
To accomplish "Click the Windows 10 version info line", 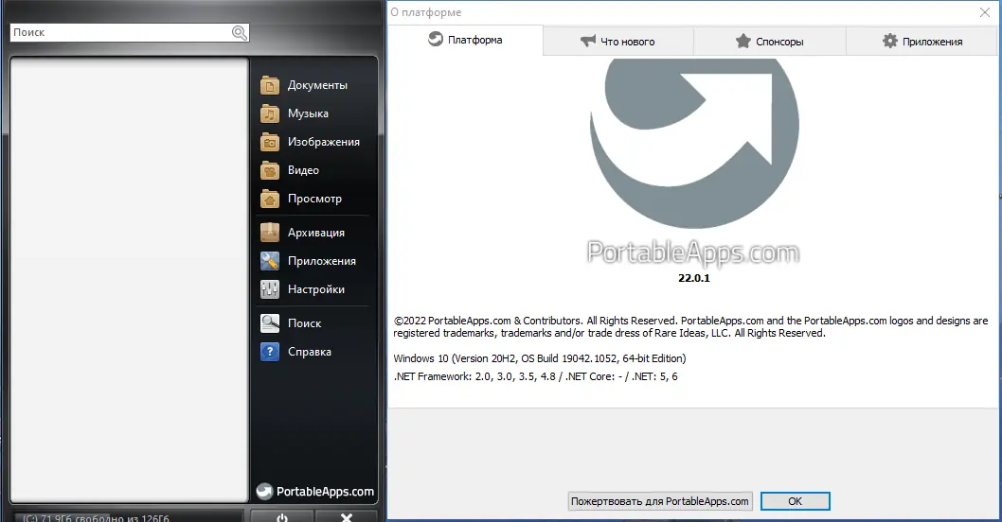I will tap(539, 358).
